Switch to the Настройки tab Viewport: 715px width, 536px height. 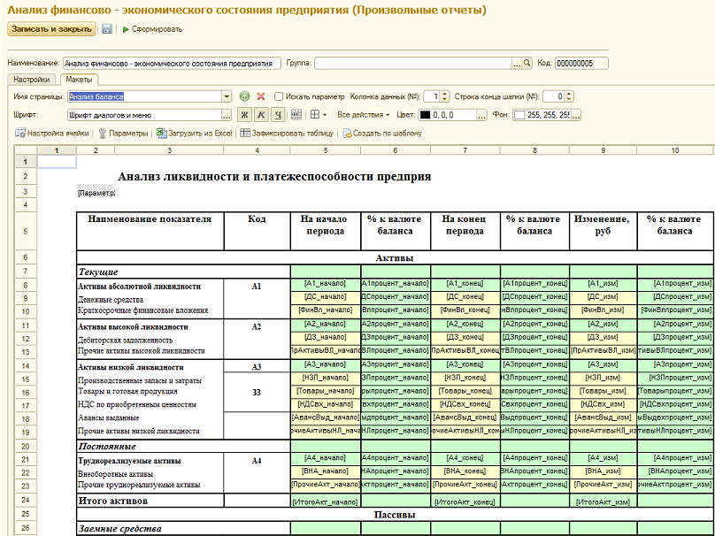32,80
